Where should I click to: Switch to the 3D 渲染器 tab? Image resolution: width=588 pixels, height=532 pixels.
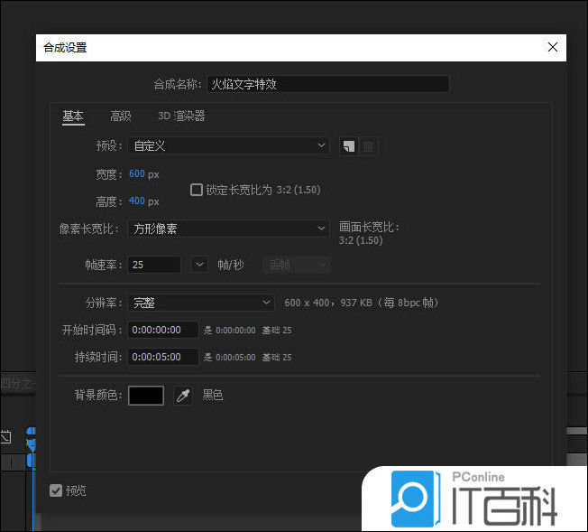181,117
